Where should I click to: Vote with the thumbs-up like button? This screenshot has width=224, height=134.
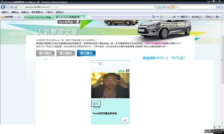125,120
